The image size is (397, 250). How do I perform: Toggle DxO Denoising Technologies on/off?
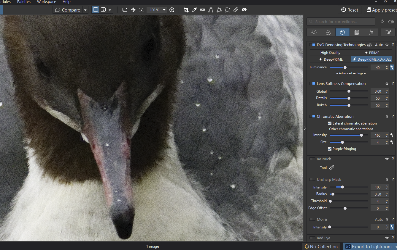312,45
